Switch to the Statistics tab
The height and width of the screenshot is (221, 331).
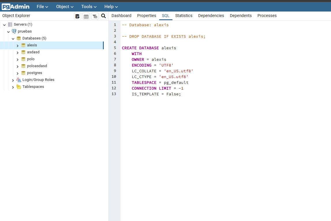184,16
